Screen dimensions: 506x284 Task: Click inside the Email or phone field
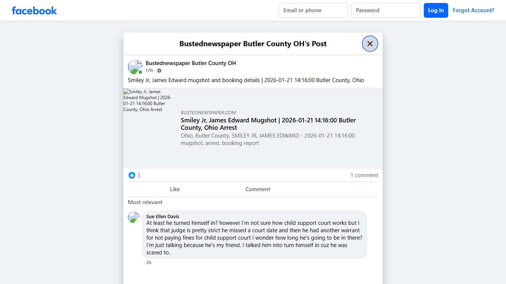[x=313, y=10]
